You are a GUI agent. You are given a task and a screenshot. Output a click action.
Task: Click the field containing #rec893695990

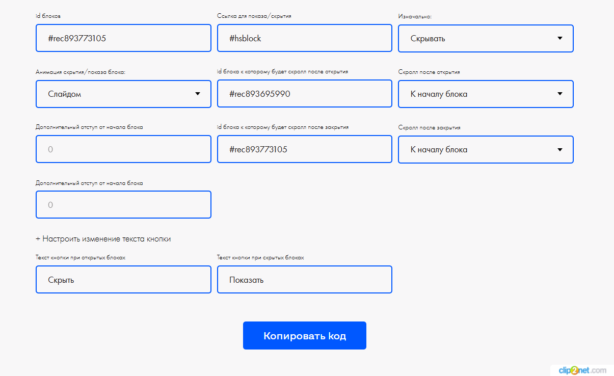304,94
